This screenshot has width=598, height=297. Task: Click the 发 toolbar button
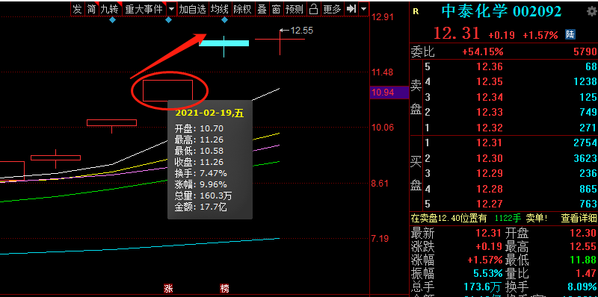pyautogui.click(x=78, y=9)
